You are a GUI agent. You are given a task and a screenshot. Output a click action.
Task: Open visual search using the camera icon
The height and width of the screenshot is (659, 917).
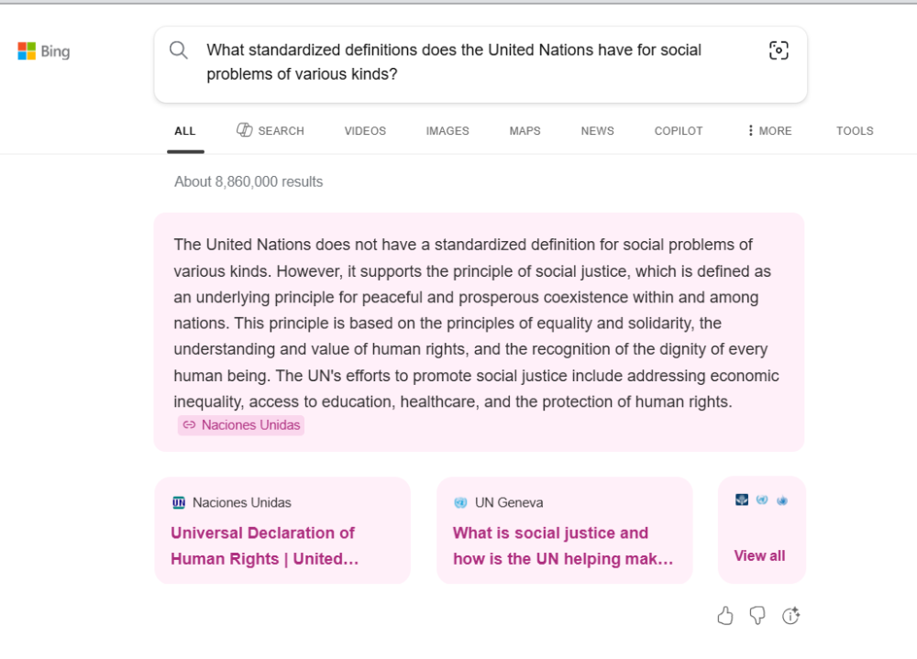[x=779, y=50]
